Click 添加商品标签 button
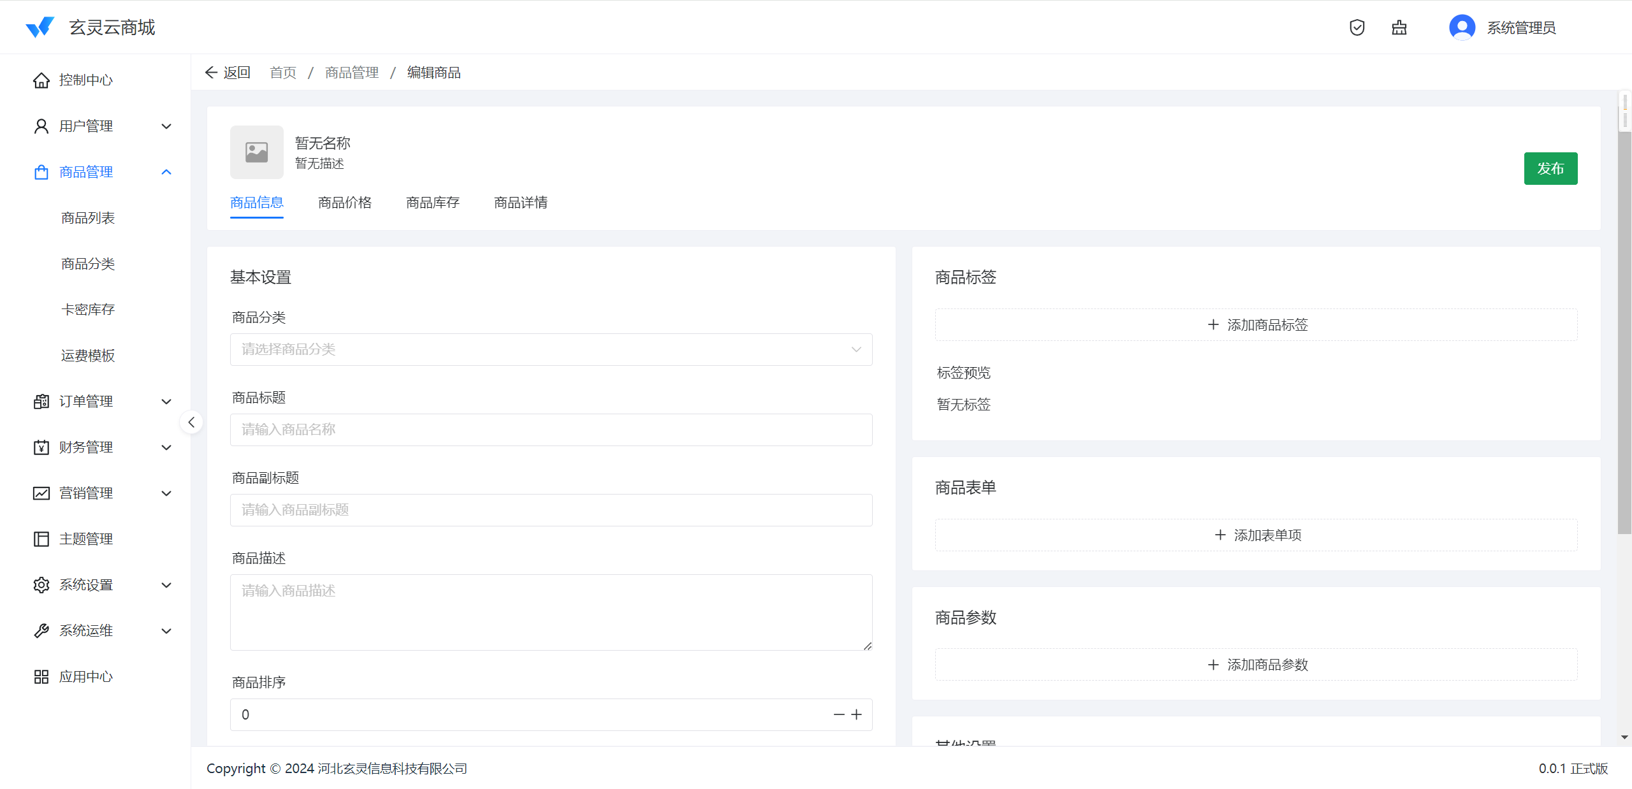This screenshot has width=1632, height=789. click(x=1256, y=325)
